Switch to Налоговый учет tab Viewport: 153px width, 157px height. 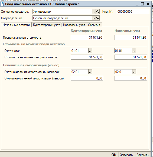coord(74,25)
